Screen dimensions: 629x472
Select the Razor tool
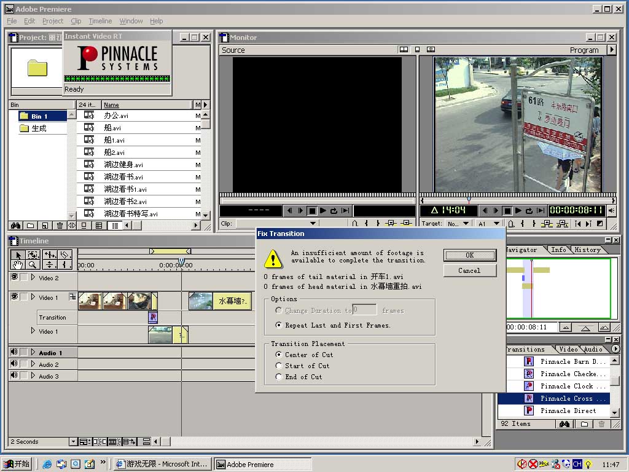64,254
